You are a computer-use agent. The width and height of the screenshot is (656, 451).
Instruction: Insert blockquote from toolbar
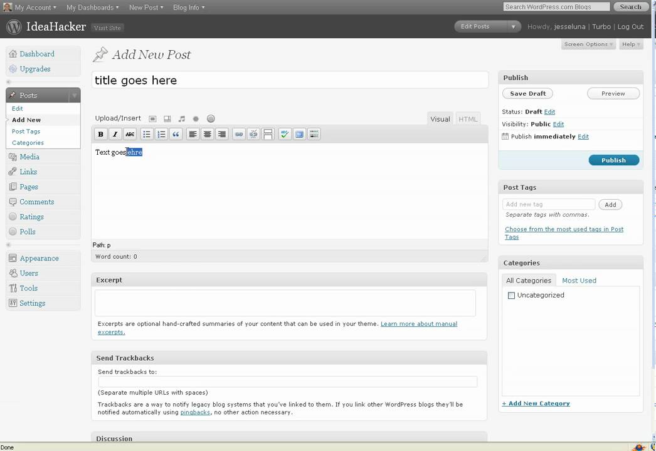point(176,134)
